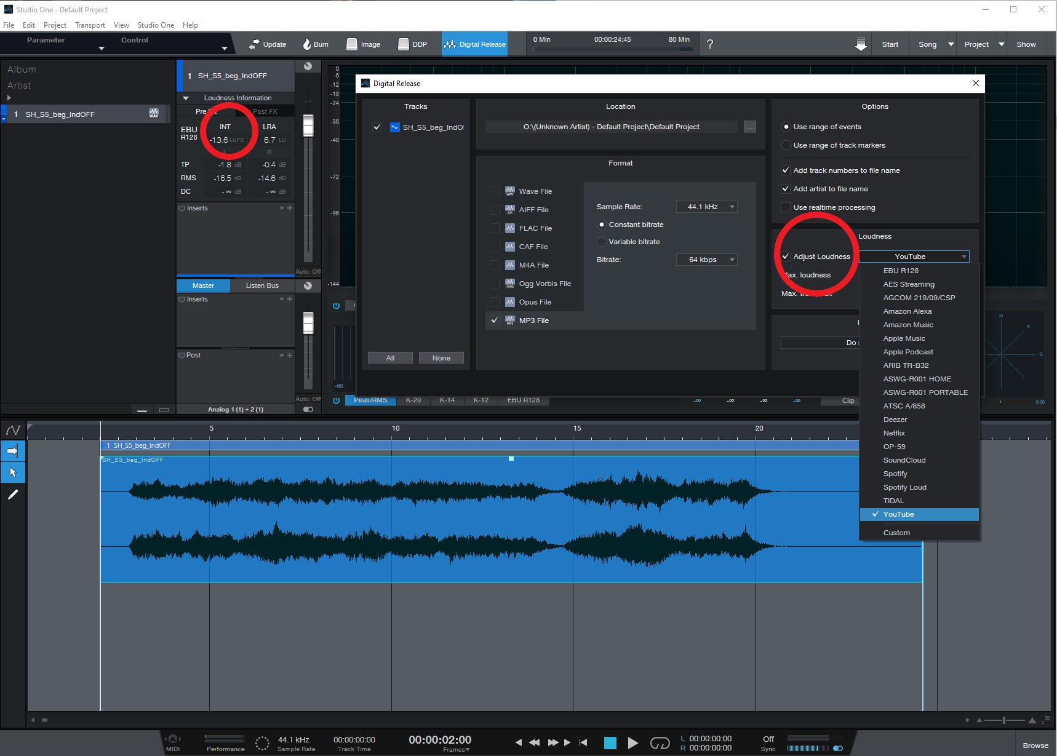Toggle Add artist to file name
The width and height of the screenshot is (1057, 756).
click(786, 189)
